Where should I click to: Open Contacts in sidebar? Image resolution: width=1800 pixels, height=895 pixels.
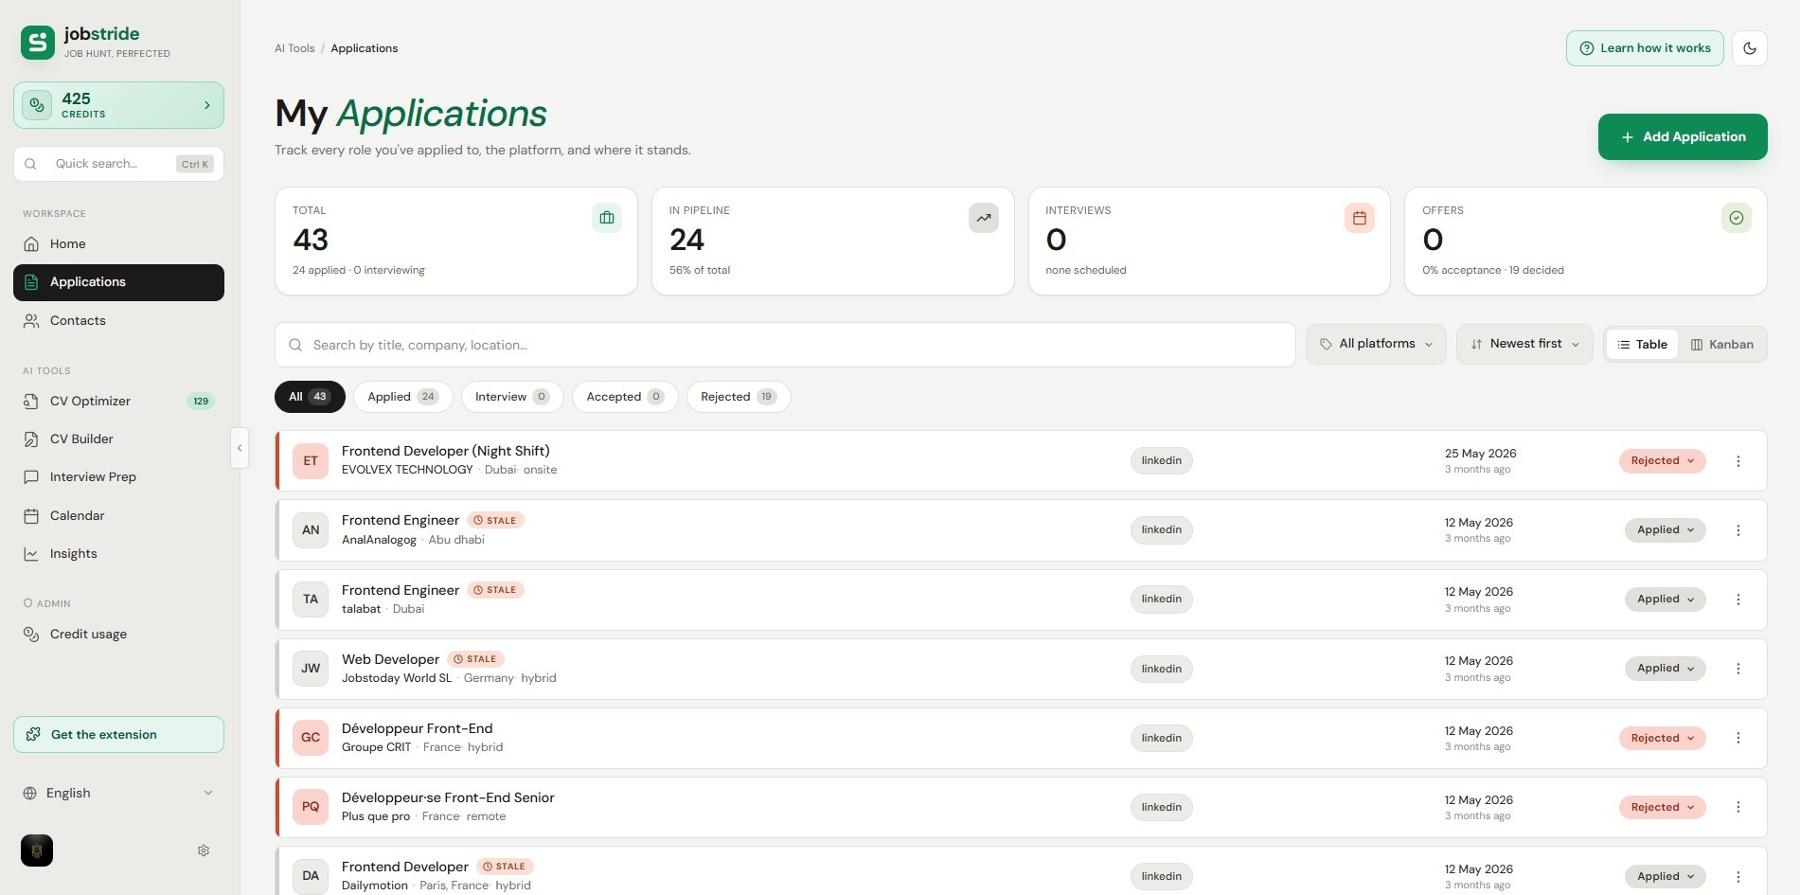(x=118, y=321)
